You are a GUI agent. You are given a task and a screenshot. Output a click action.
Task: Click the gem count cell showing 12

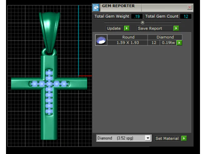[x=154, y=43]
